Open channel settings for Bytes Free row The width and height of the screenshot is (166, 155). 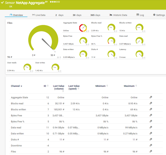pos(151,115)
